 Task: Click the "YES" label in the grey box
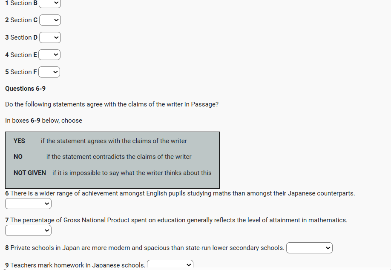point(19,141)
